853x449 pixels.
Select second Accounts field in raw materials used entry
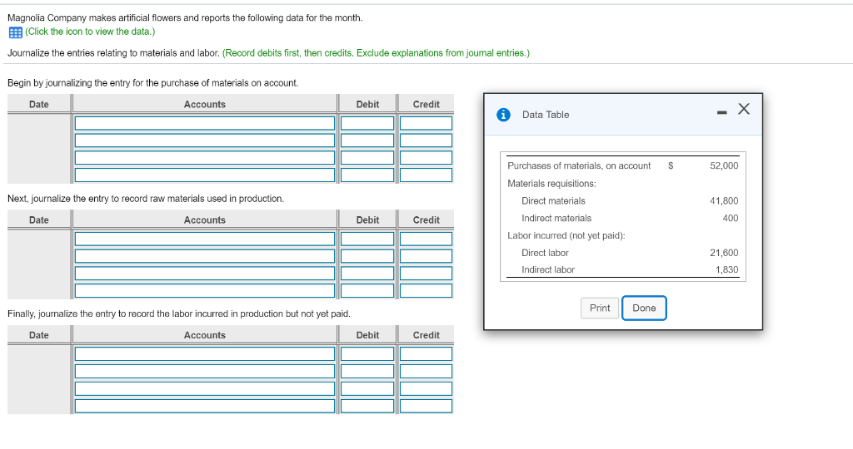coord(205,256)
